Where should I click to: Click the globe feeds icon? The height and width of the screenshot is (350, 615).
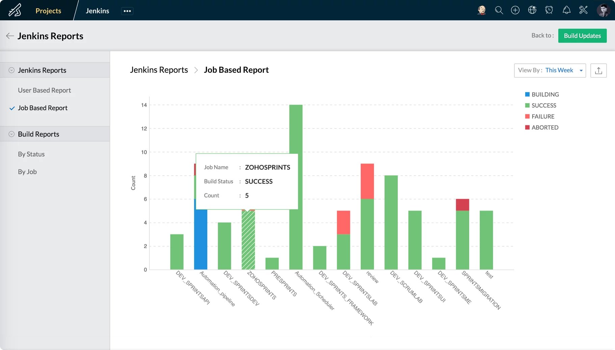(x=532, y=10)
